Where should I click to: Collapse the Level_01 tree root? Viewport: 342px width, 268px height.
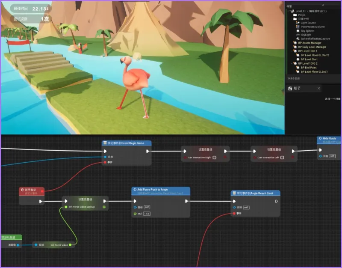click(x=289, y=11)
